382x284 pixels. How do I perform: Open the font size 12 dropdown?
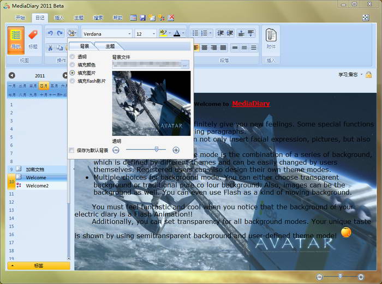pos(153,34)
